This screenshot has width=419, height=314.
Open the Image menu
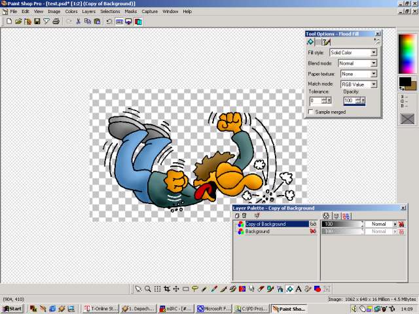54,12
